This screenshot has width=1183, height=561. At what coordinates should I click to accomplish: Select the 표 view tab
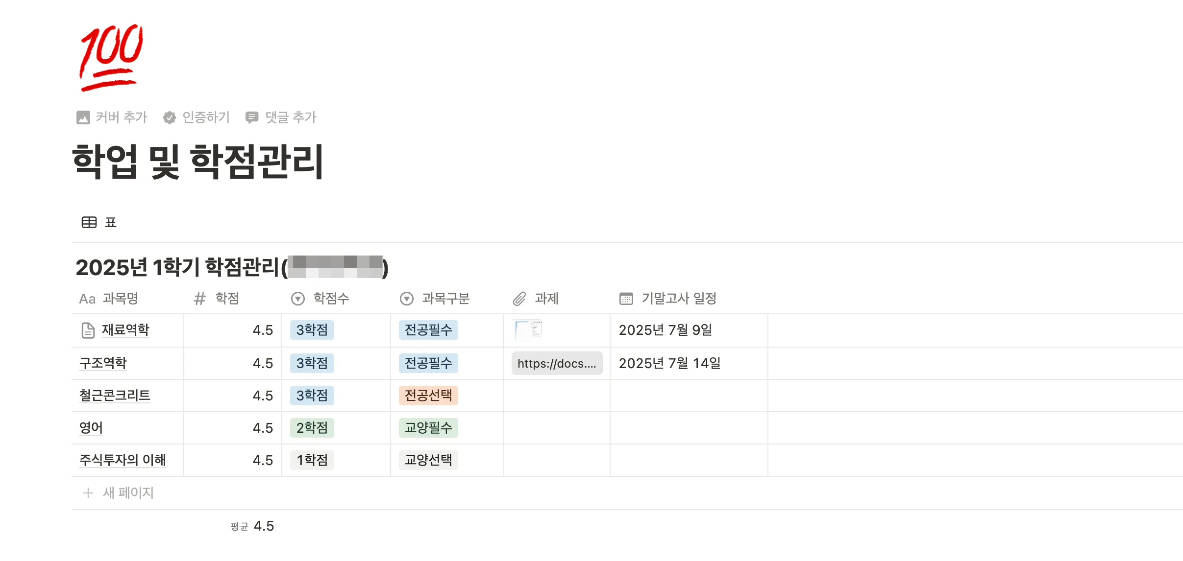click(111, 223)
